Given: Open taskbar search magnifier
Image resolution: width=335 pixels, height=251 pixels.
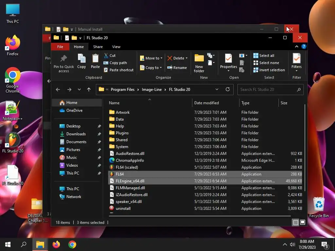Looking at the screenshot, I should pos(24,244).
